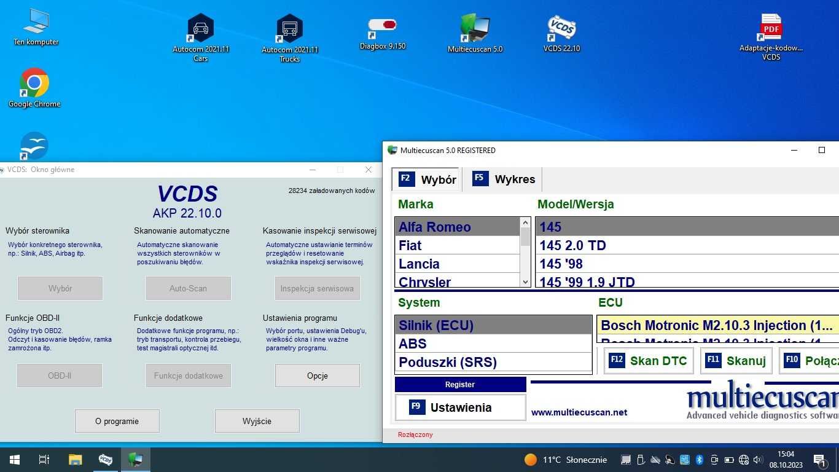
Task: Launch Google Chrome from the desktop
Action: [34, 88]
